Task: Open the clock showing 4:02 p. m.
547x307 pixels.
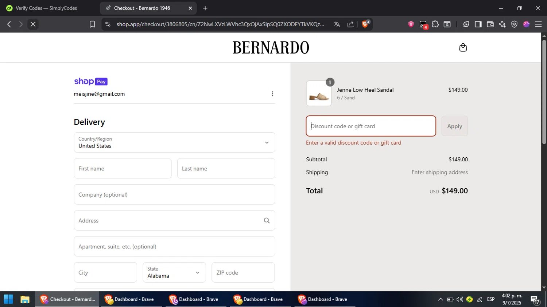Action: click(x=512, y=299)
